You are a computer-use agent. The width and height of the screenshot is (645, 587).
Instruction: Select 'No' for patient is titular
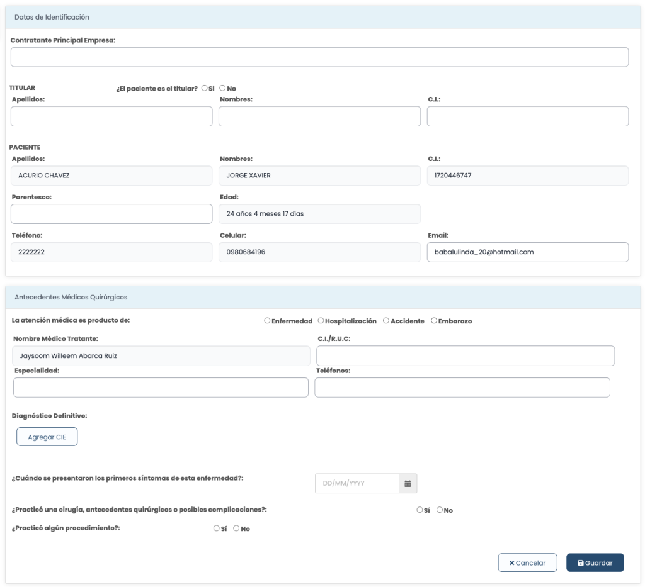tap(222, 88)
